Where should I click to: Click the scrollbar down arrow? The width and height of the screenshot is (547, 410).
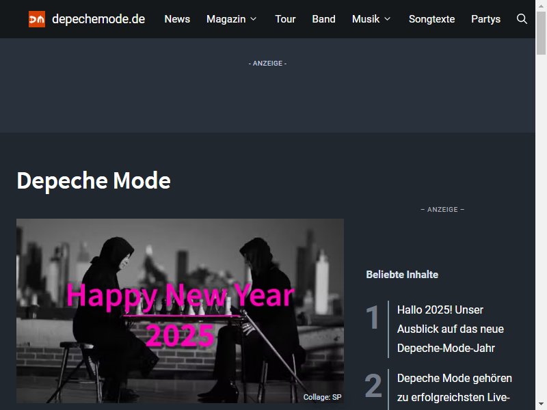(541, 405)
